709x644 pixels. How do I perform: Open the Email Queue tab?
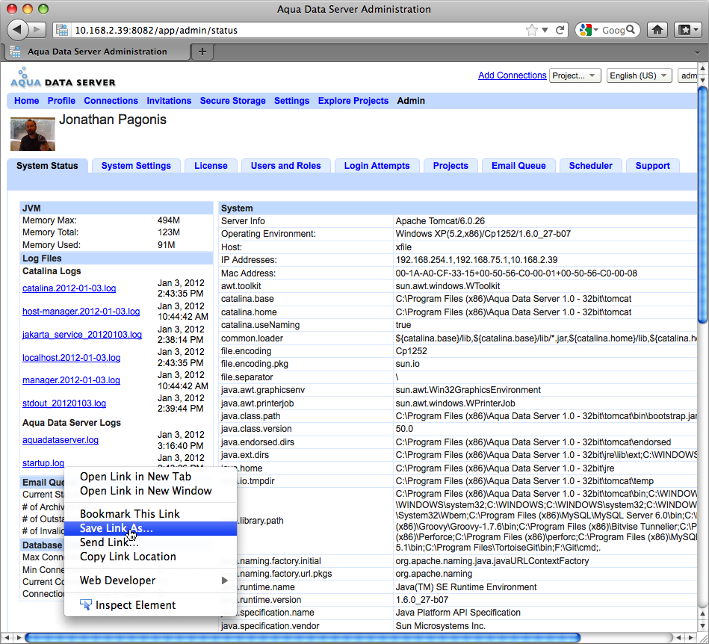518,166
